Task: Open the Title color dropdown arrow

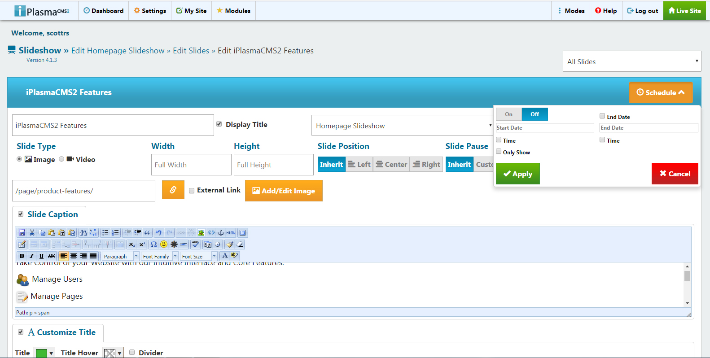Action: [51, 354]
